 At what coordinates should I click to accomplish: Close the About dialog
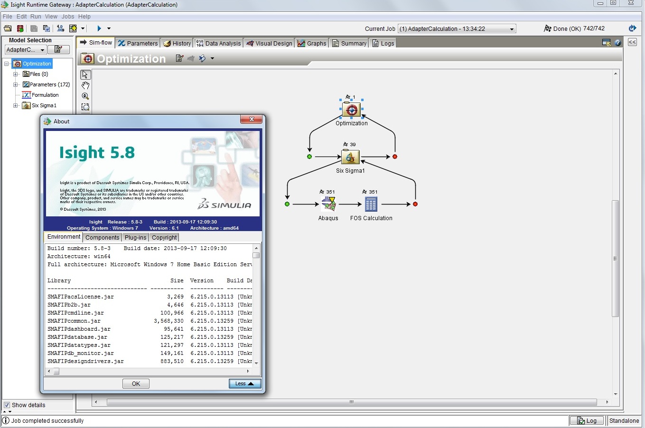[252, 119]
